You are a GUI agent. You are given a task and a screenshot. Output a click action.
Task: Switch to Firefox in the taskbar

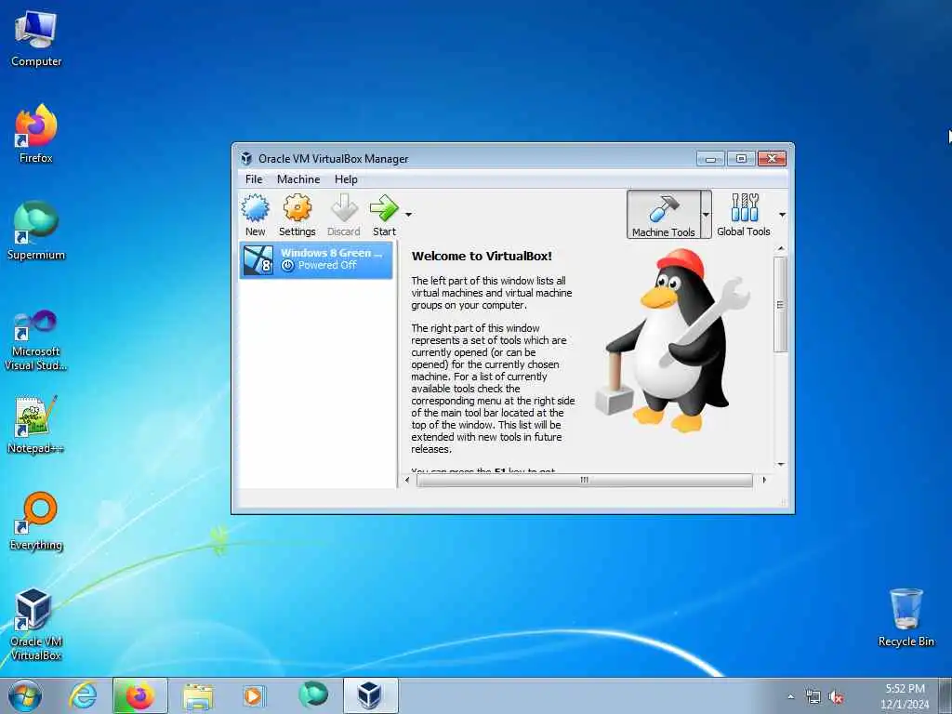pos(139,695)
